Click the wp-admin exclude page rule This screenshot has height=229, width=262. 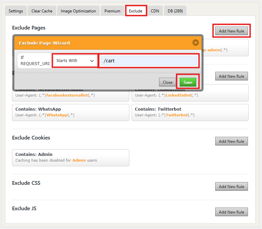(x=226, y=48)
